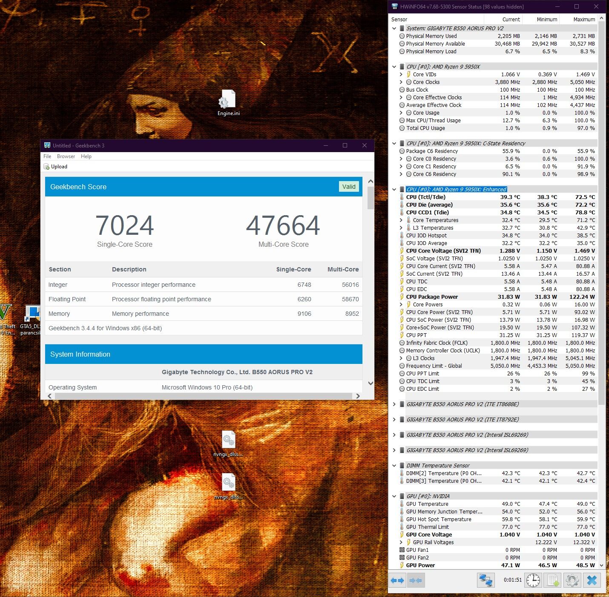
Task: Click HWiNFO vertical scrollbar down arrow
Action: [601, 565]
